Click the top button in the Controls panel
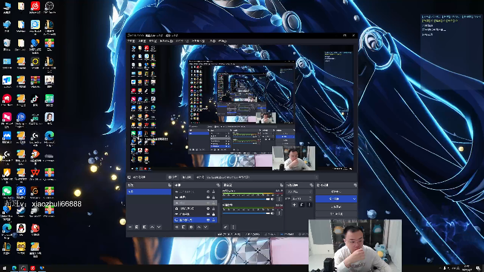The image size is (484, 272). (336, 192)
